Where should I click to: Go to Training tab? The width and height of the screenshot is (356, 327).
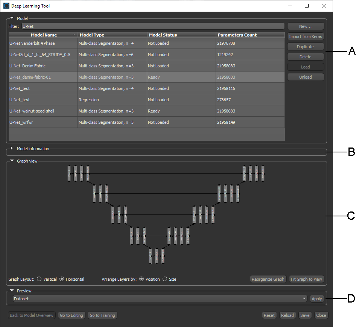point(102,315)
